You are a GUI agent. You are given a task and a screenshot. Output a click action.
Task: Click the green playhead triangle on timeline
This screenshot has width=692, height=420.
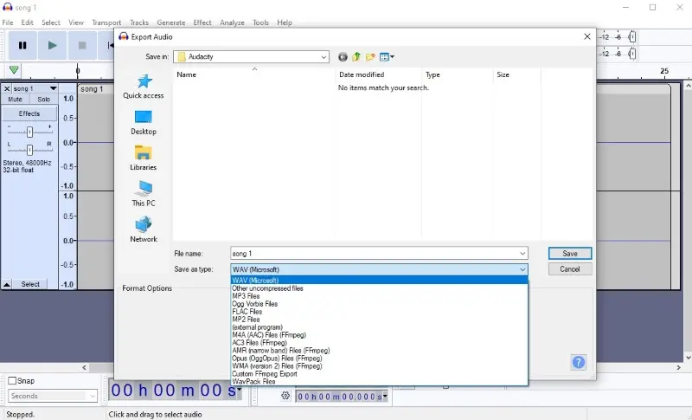pyautogui.click(x=14, y=70)
